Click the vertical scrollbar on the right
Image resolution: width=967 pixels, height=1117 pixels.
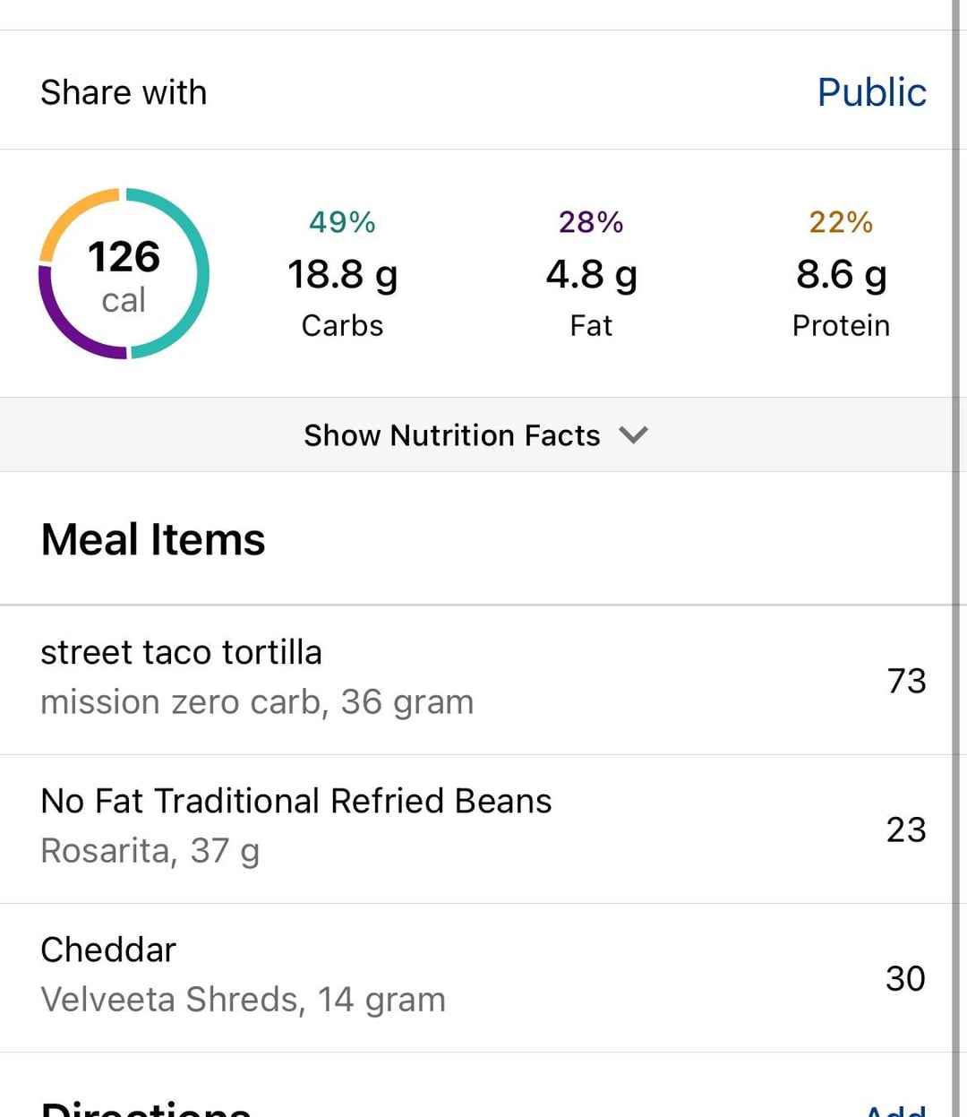(x=956, y=558)
